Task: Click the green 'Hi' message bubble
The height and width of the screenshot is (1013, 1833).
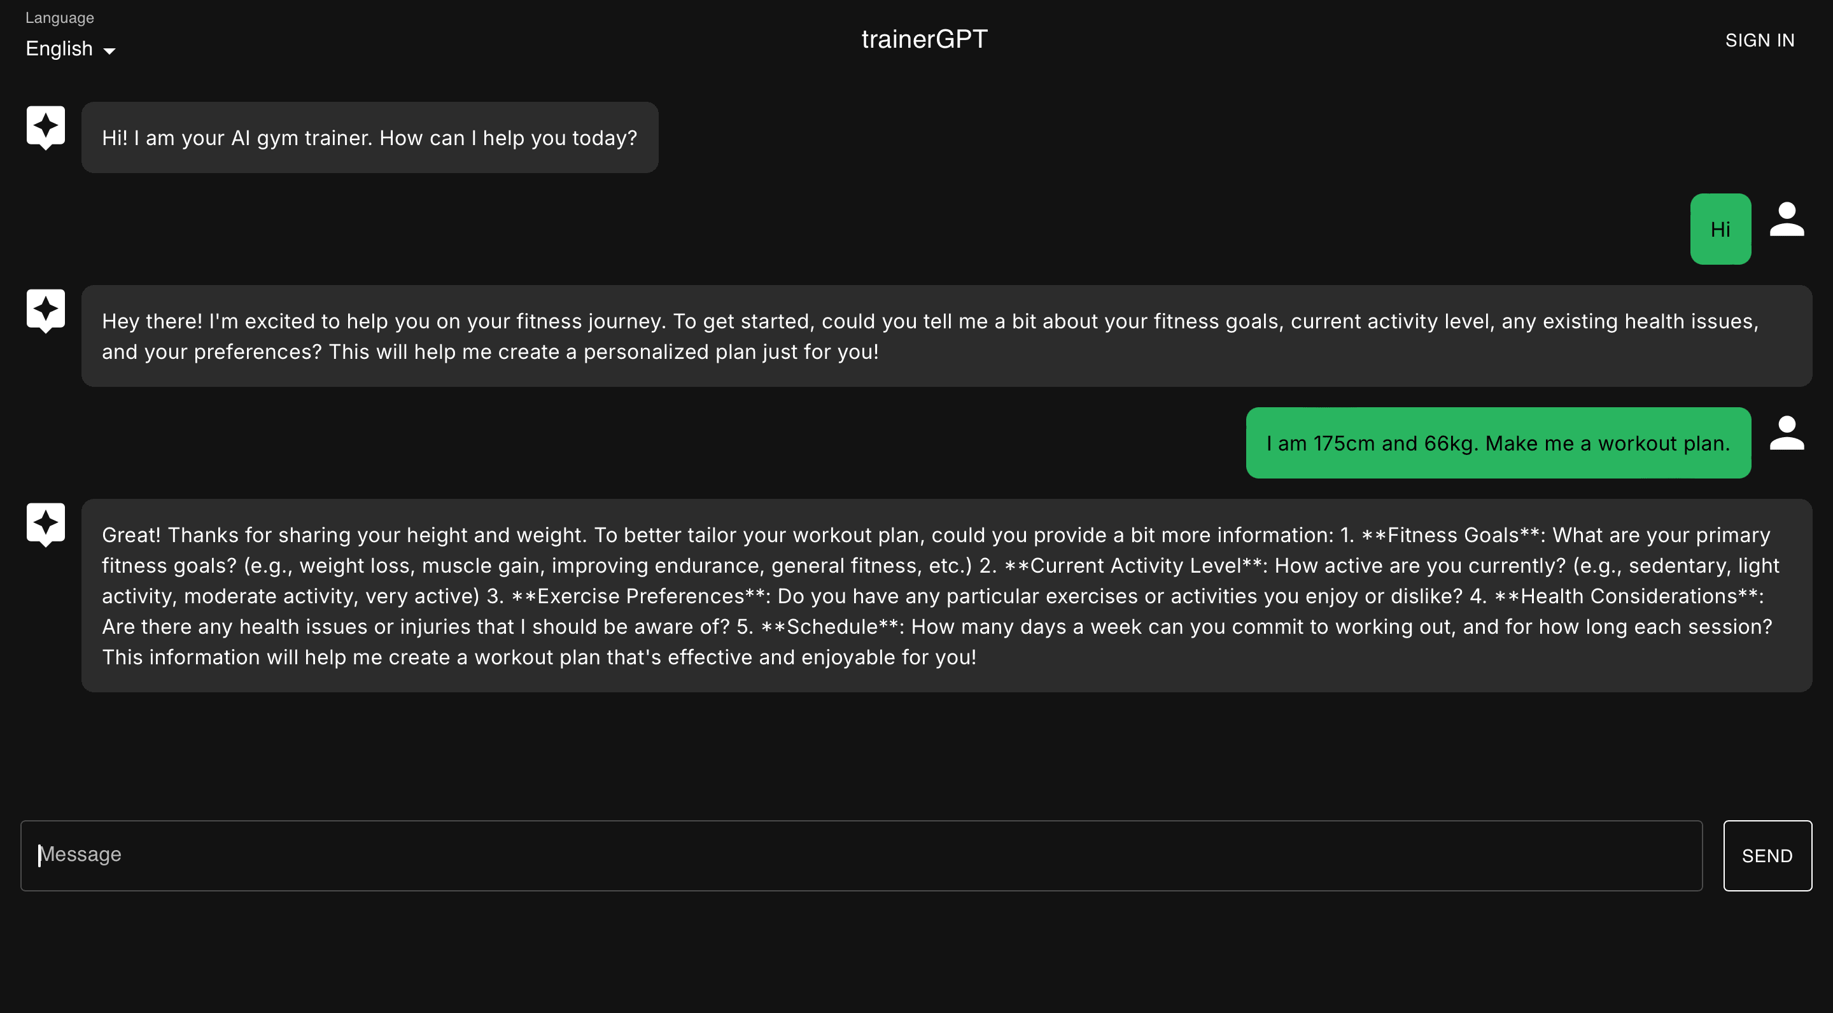Action: pyautogui.click(x=1720, y=229)
